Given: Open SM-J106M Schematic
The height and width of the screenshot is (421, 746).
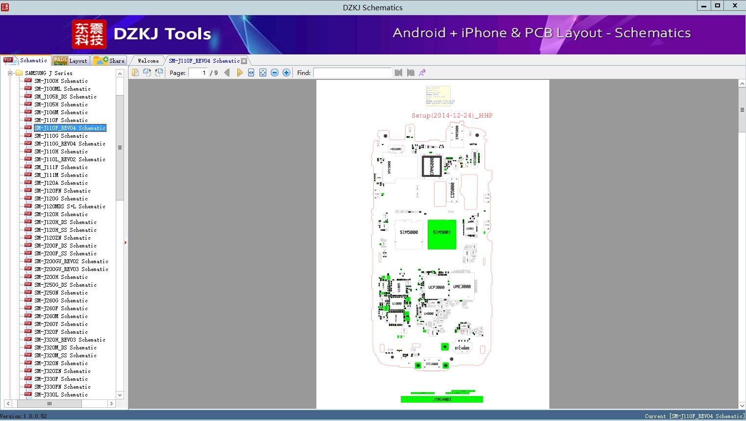Looking at the screenshot, I should (61, 112).
